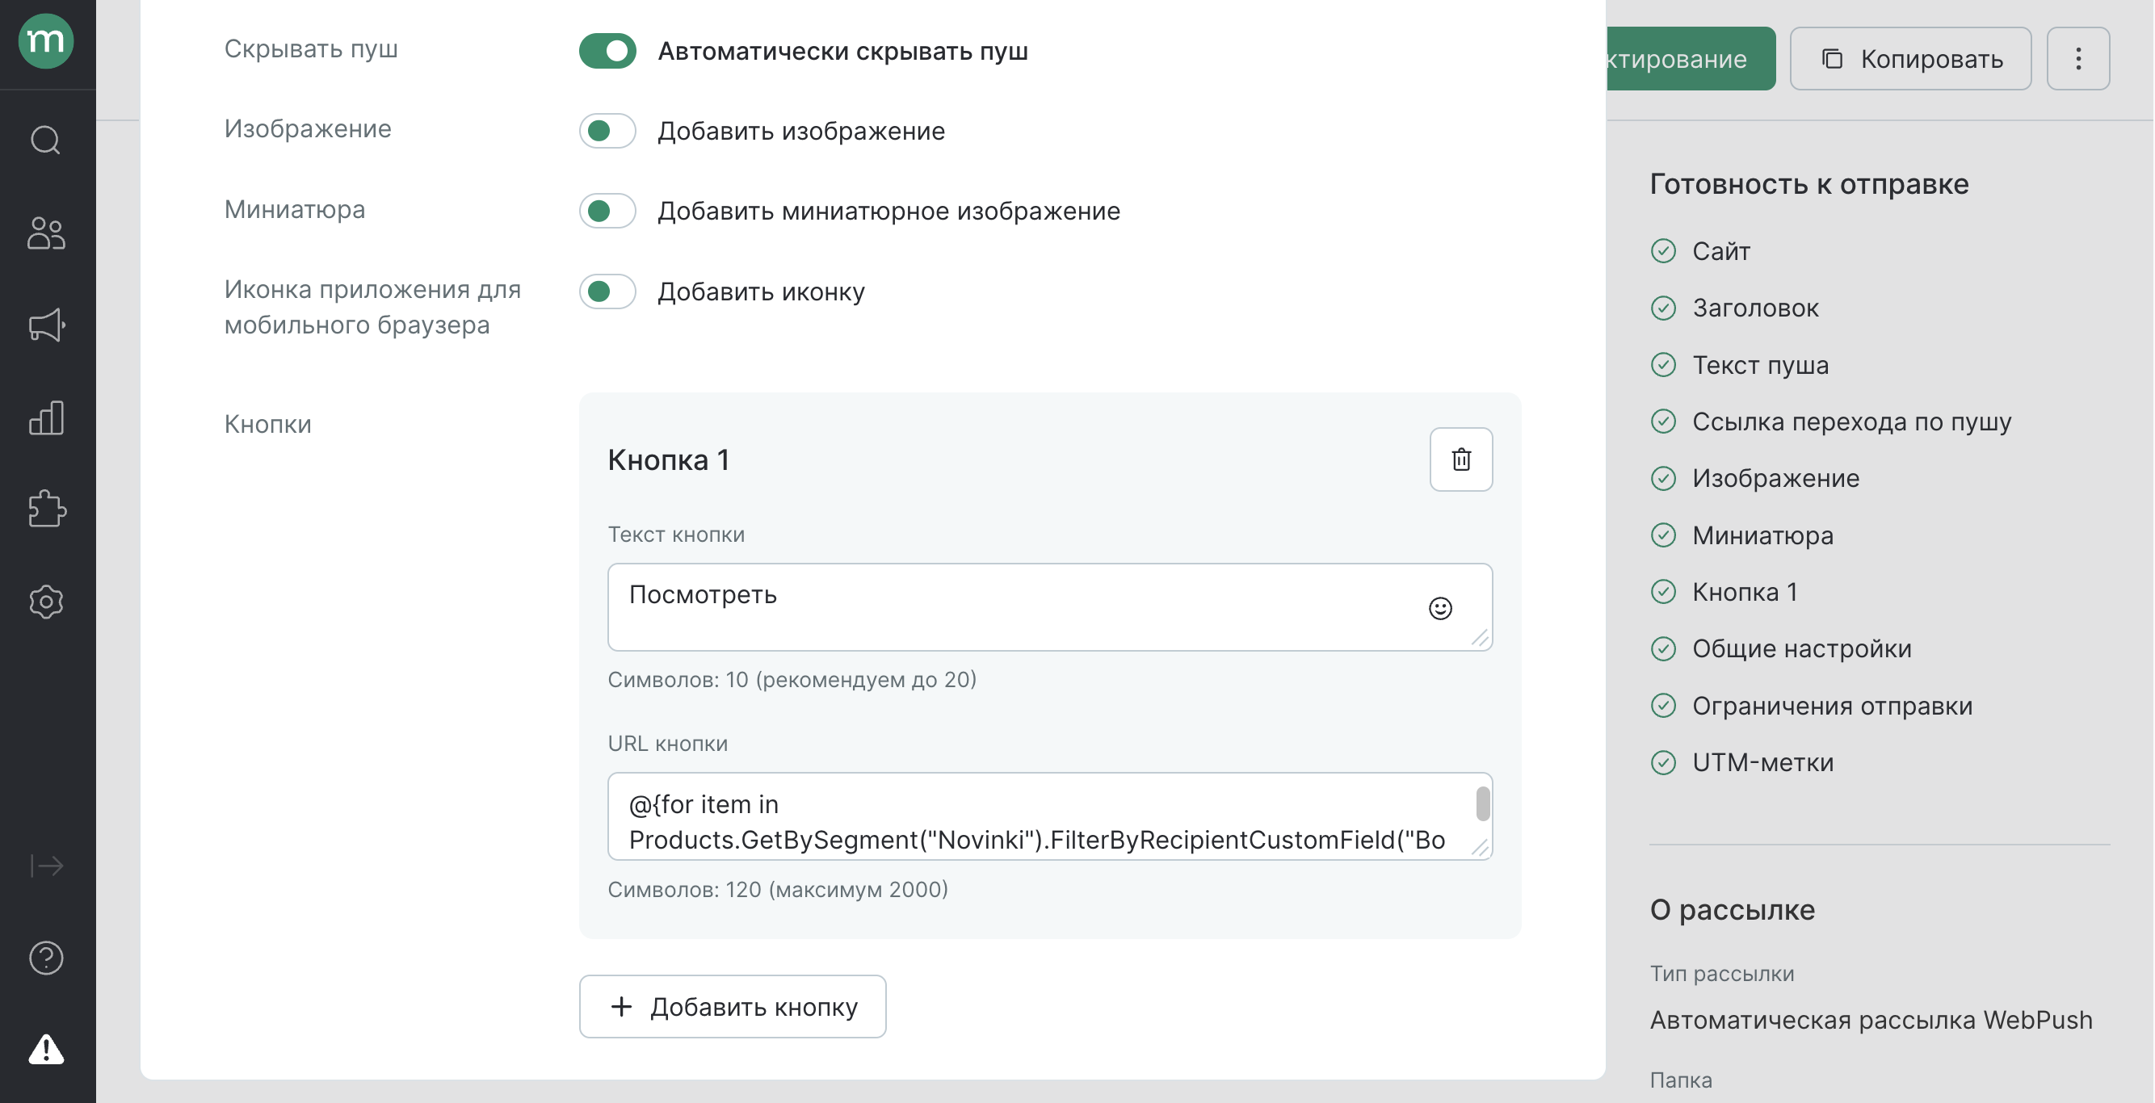Open the campaigns megaphone icon
The width and height of the screenshot is (2155, 1103).
click(x=46, y=325)
